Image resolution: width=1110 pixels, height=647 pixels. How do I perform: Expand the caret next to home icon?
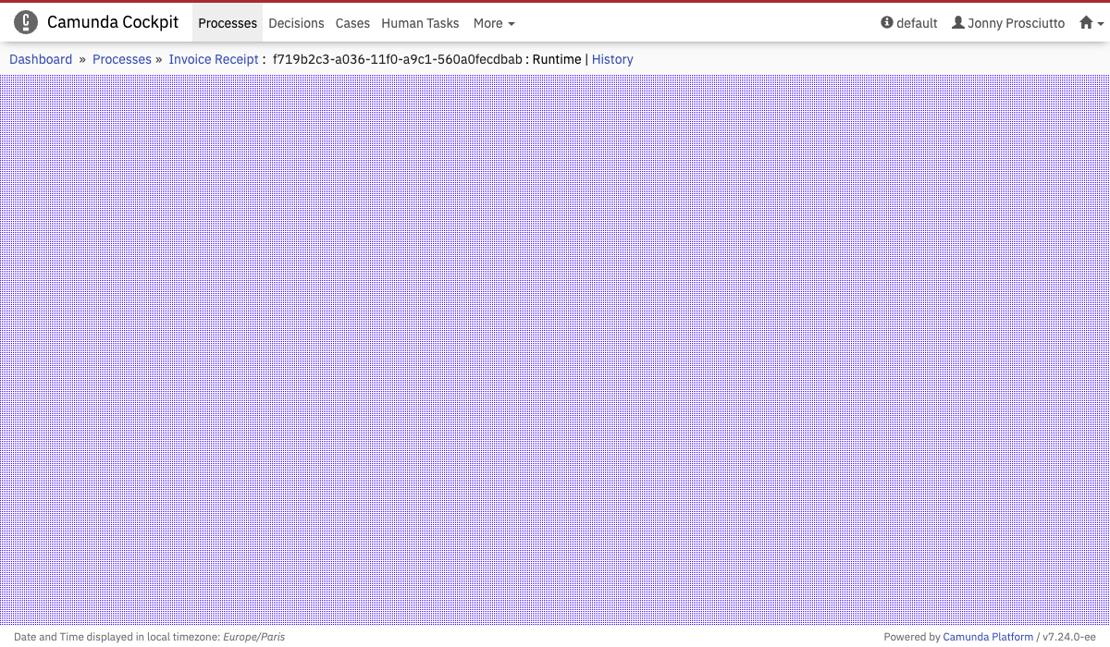(1101, 24)
